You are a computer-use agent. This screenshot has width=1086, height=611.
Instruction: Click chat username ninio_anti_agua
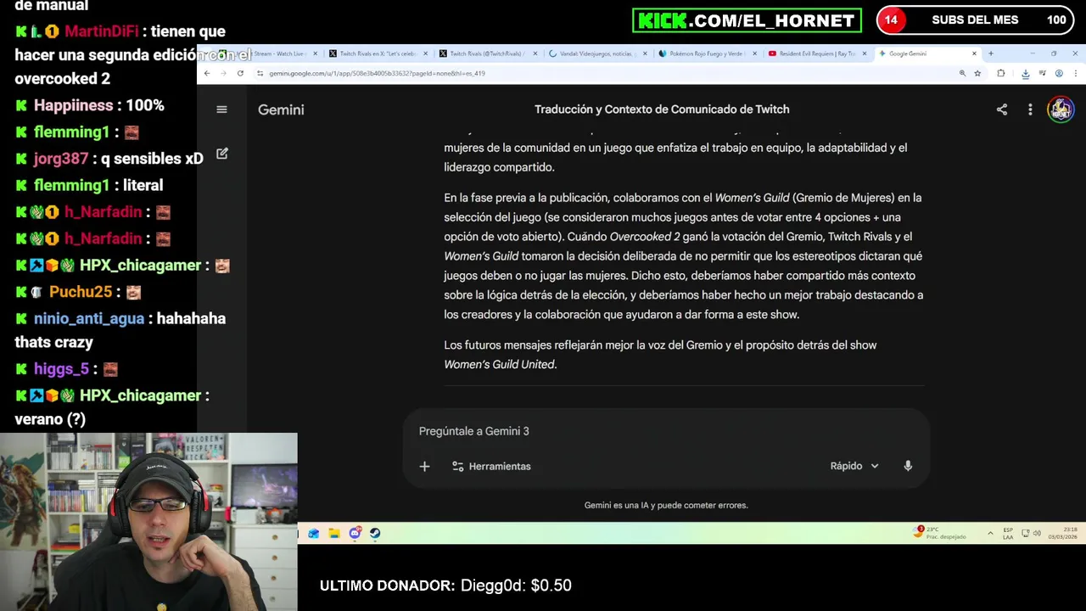pyautogui.click(x=89, y=318)
